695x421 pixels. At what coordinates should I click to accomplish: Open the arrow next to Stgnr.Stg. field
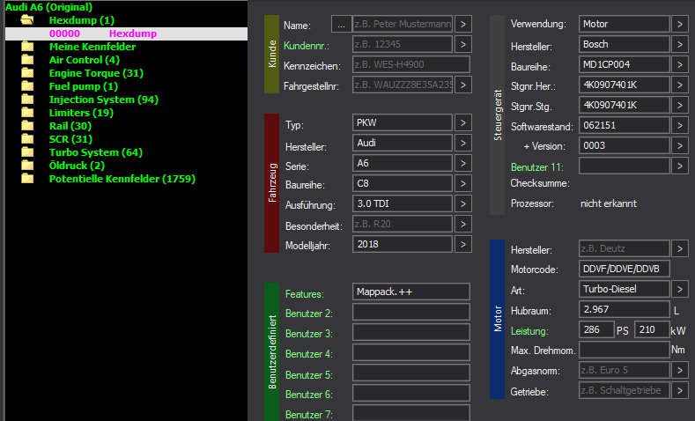tap(679, 105)
